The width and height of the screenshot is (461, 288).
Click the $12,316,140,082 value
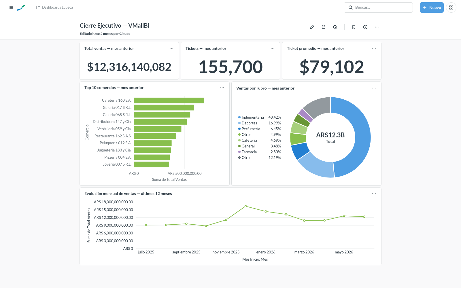(129, 67)
